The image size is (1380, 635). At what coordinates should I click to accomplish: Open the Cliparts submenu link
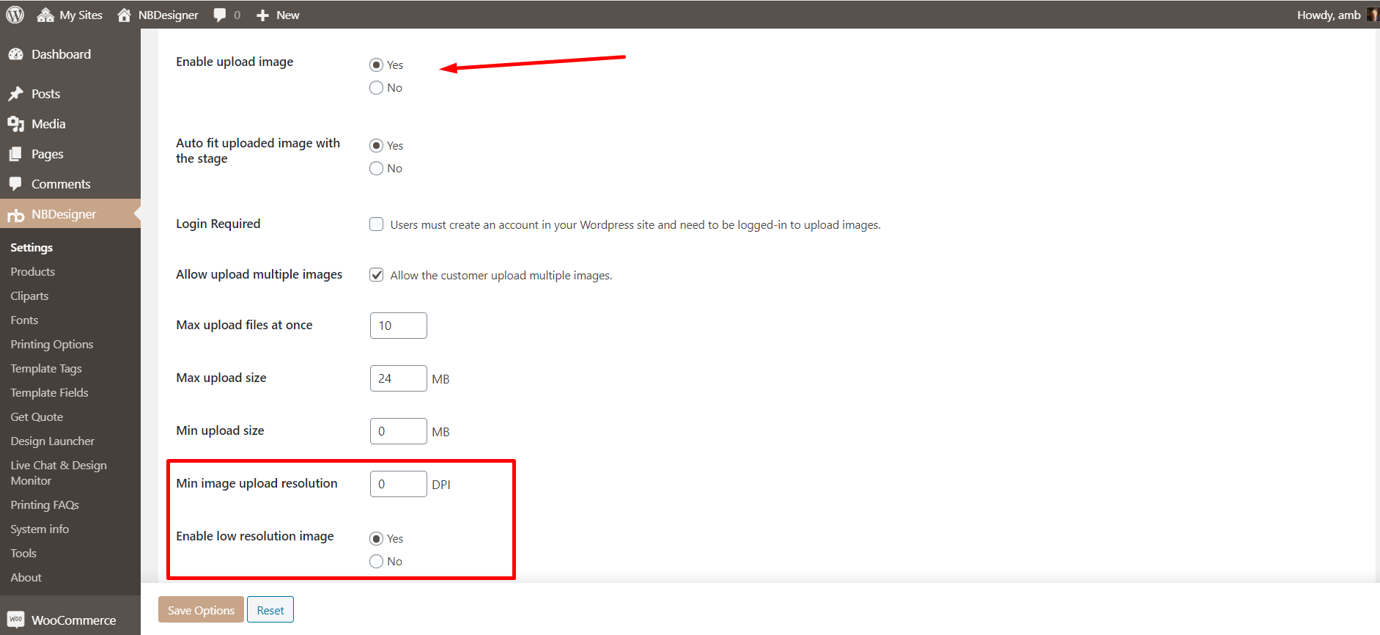[x=29, y=296]
